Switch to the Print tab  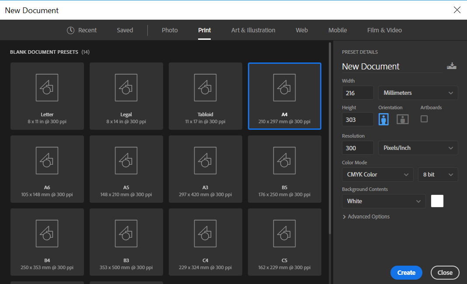point(204,30)
